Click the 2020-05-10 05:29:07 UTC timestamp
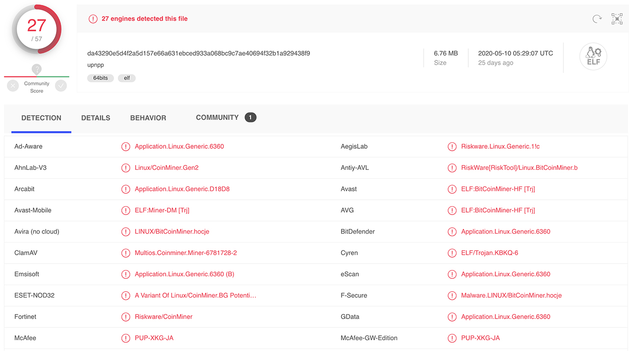629x351 pixels. point(515,53)
